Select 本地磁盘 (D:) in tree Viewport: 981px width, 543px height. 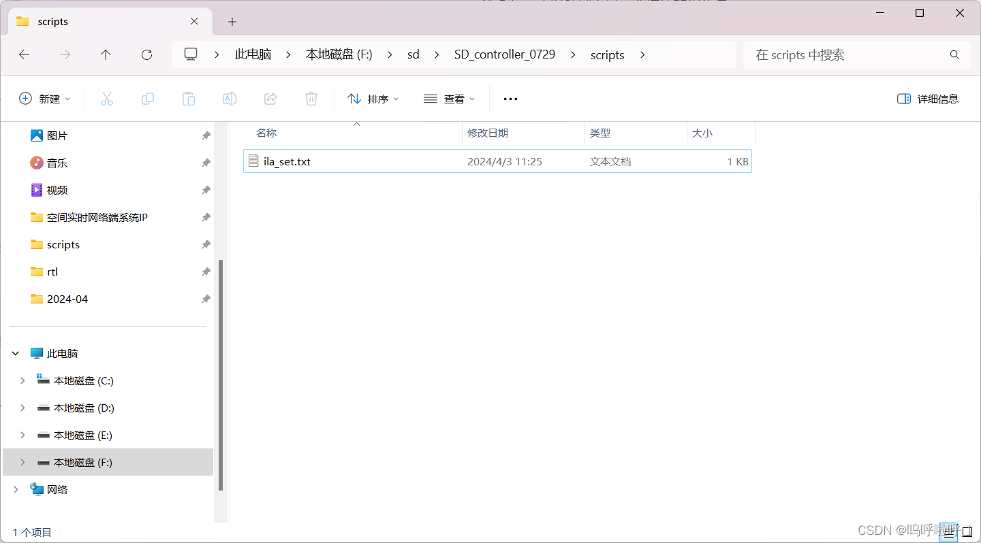(84, 408)
